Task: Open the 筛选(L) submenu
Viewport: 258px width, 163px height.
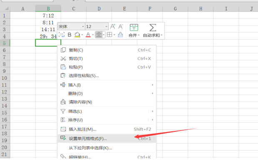Action: [107, 111]
